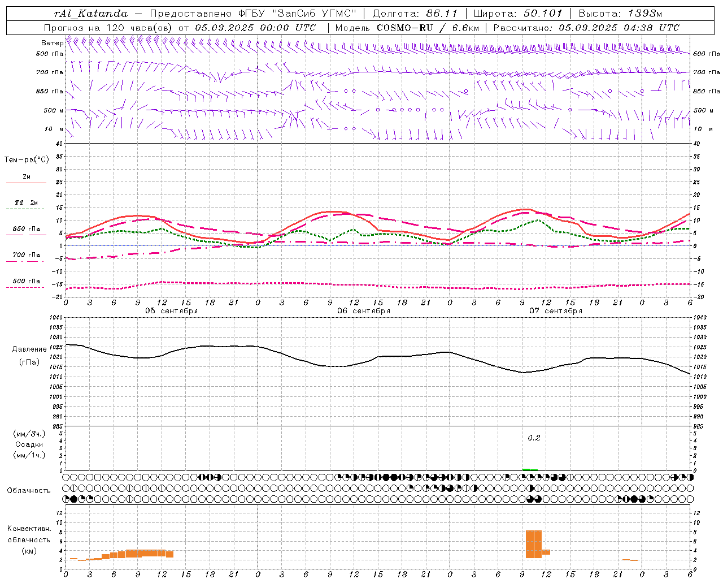This screenshot has width=723, height=579.
Task: Click the (мм/3ч.) precipitation unit label
Action: (x=29, y=434)
